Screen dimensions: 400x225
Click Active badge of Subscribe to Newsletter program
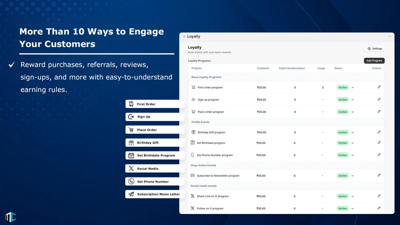(342, 176)
